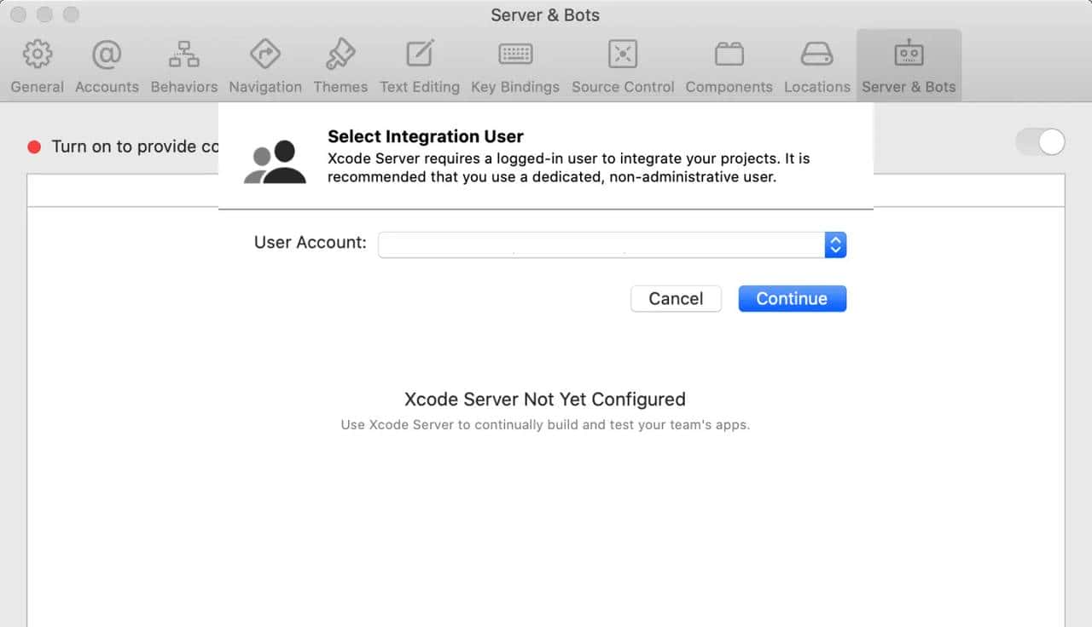The height and width of the screenshot is (627, 1092).
Task: Expand the account selection stepper arrows
Action: click(x=835, y=244)
